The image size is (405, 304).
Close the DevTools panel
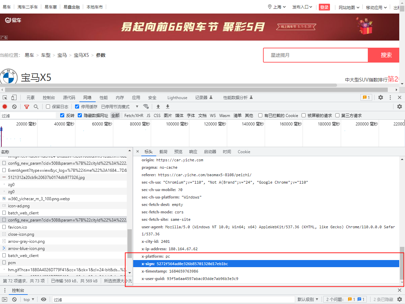coord(400,98)
